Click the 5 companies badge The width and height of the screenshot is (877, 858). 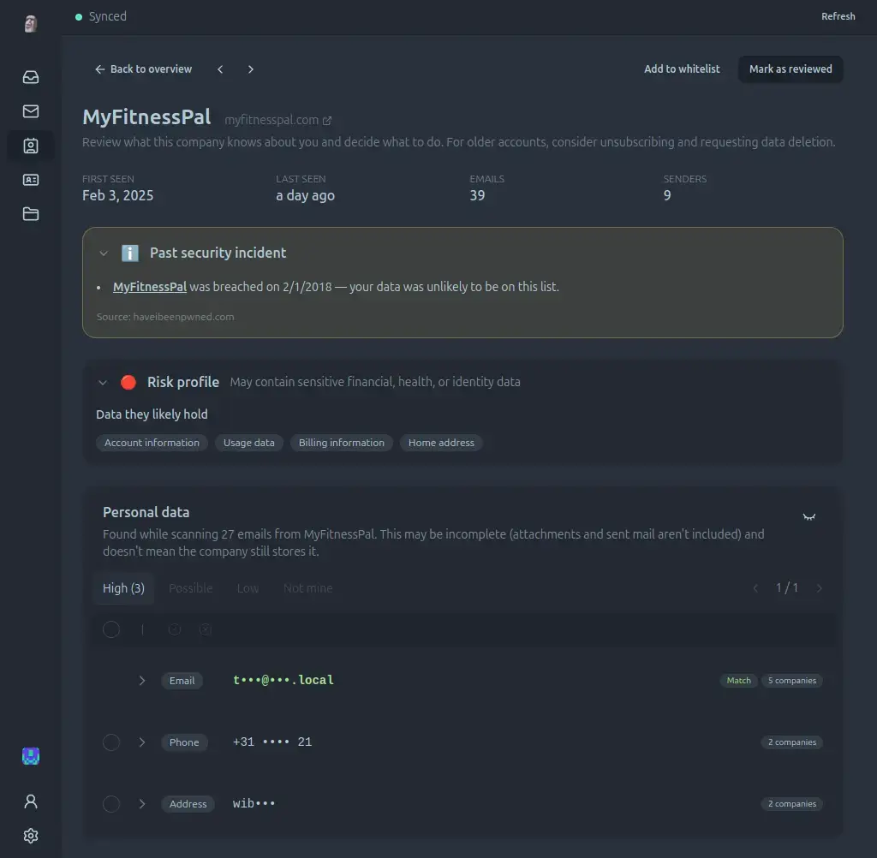pos(792,681)
